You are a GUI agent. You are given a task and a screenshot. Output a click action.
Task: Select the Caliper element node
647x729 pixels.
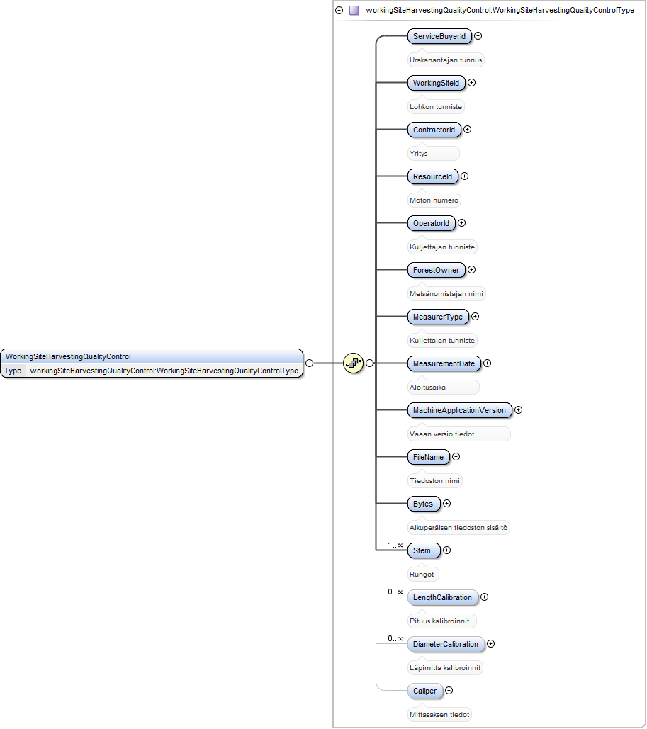(x=425, y=691)
